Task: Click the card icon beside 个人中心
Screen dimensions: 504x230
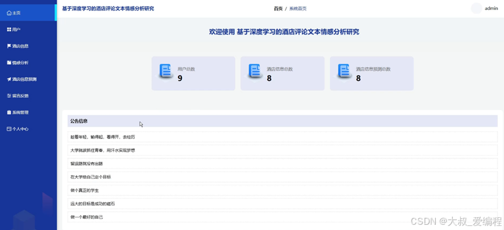Action: coord(9,129)
